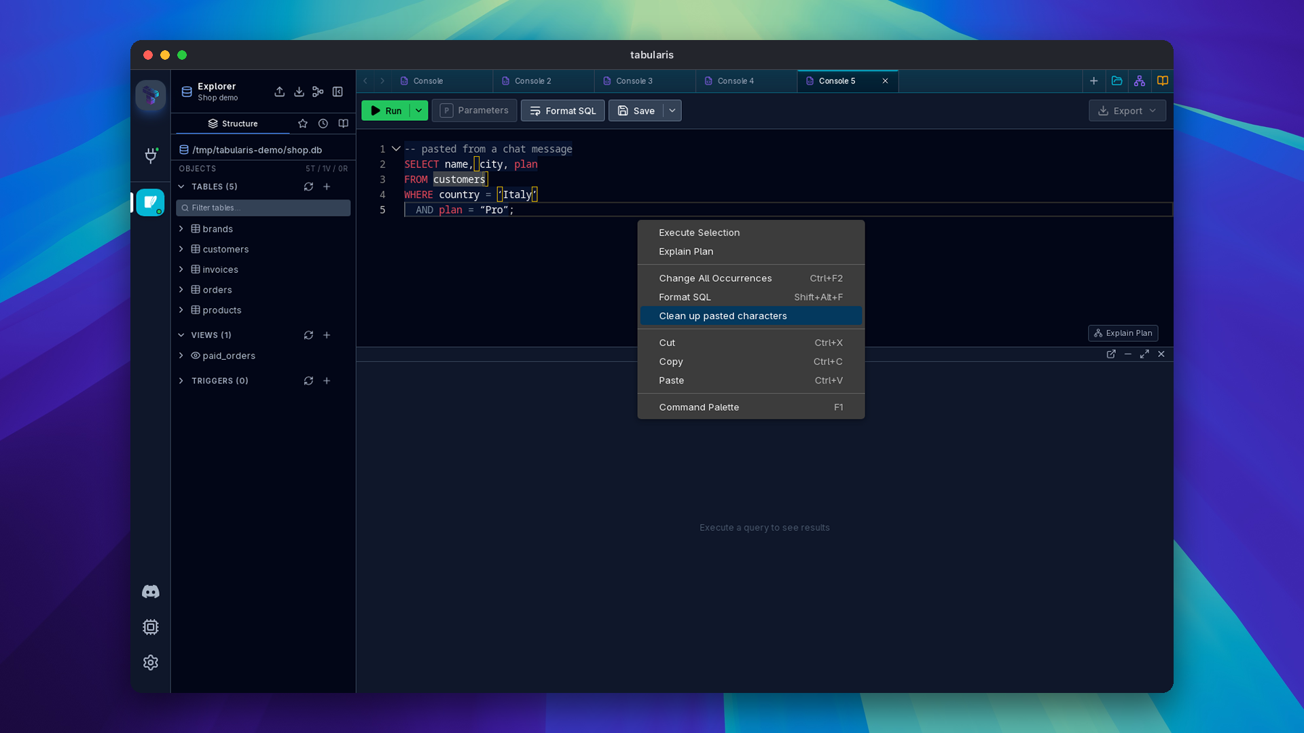The image size is (1304, 733).
Task: Open the Export dropdown
Action: (1127, 111)
